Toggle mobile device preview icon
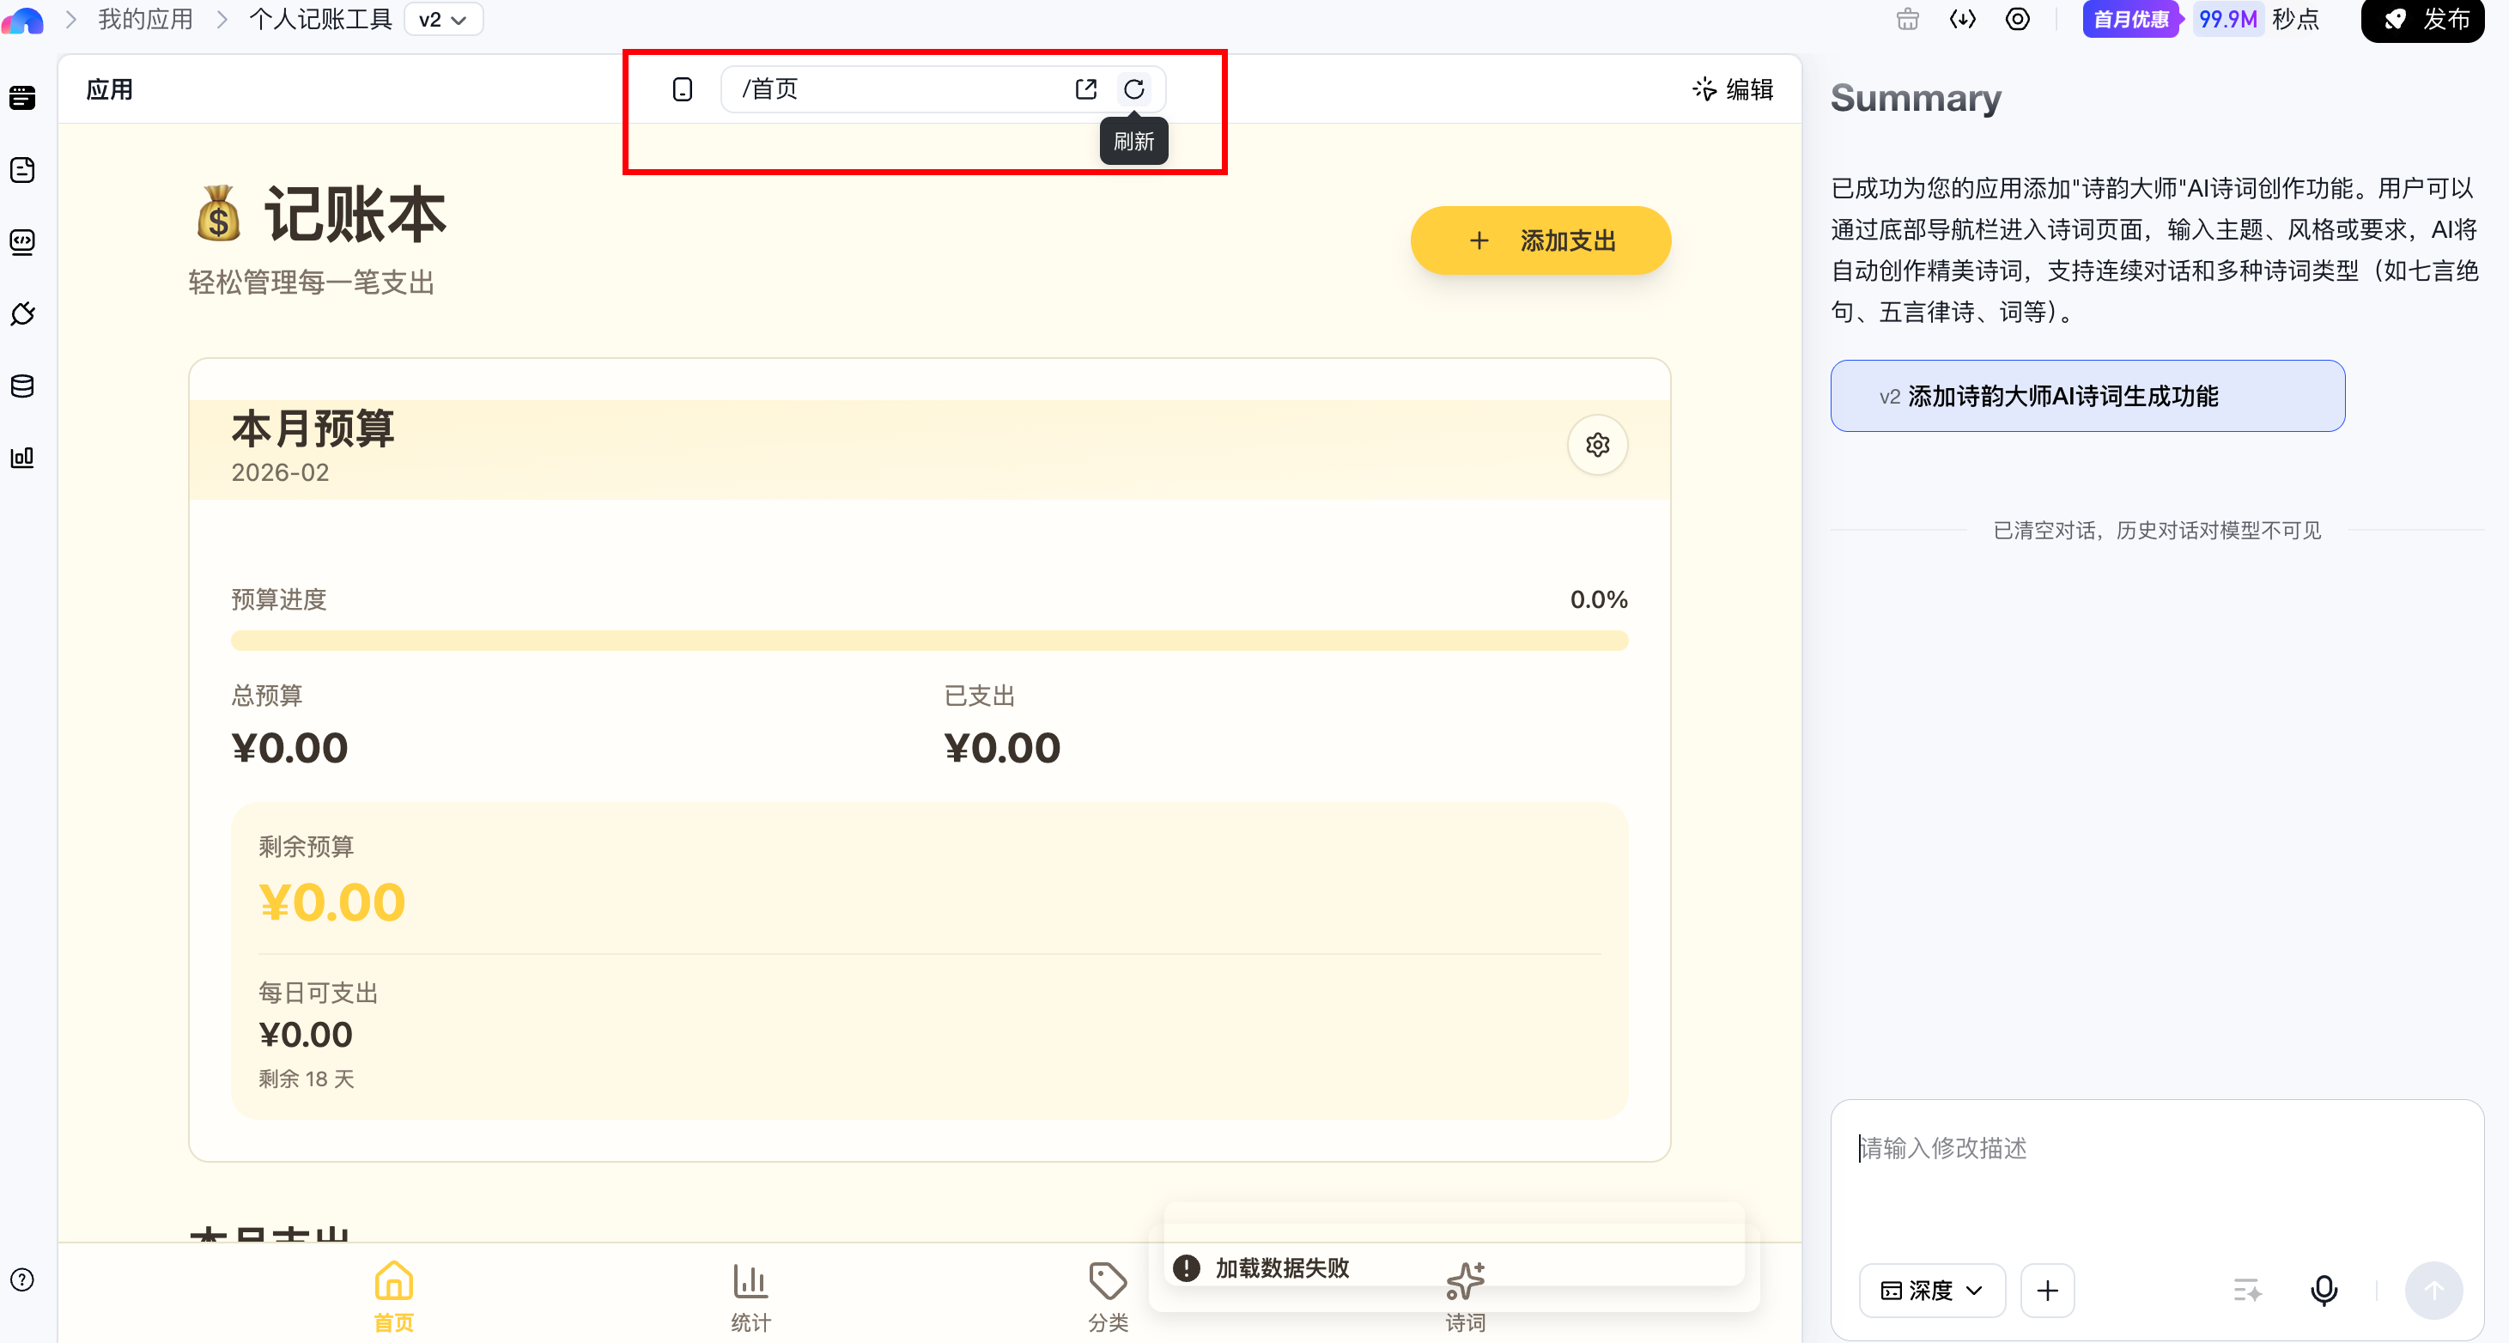2509x1343 pixels. (683, 89)
